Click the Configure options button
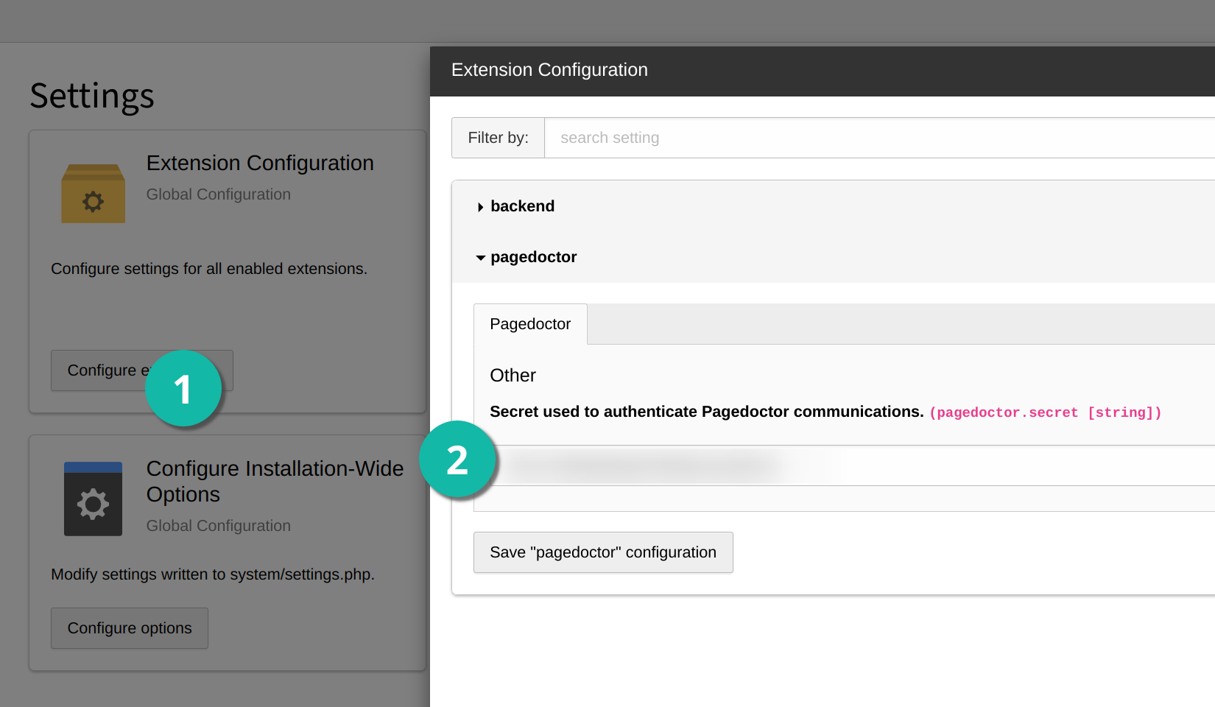Image resolution: width=1215 pixels, height=707 pixels. 130,628
